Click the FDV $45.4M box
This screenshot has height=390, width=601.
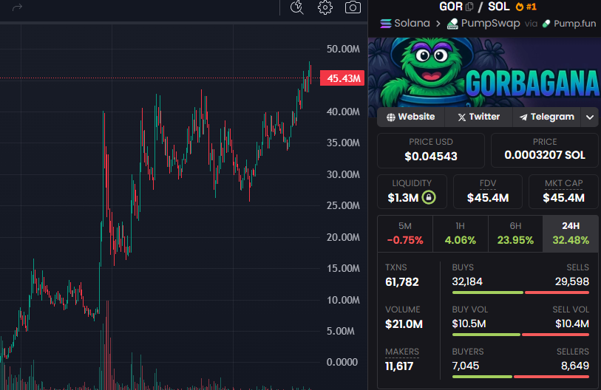coord(488,191)
